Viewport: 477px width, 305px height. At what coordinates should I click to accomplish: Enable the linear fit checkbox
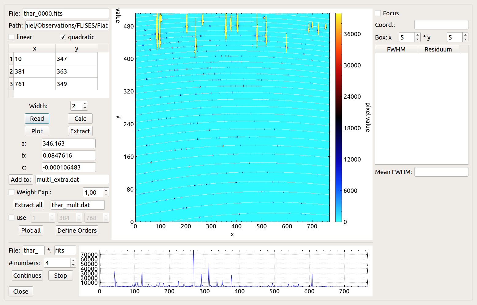click(x=12, y=37)
